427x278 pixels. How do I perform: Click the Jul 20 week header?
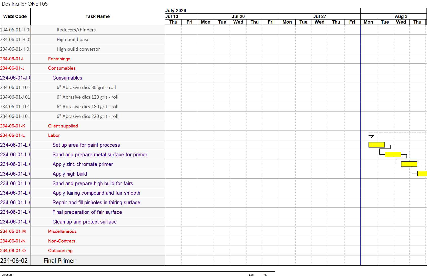click(238, 16)
